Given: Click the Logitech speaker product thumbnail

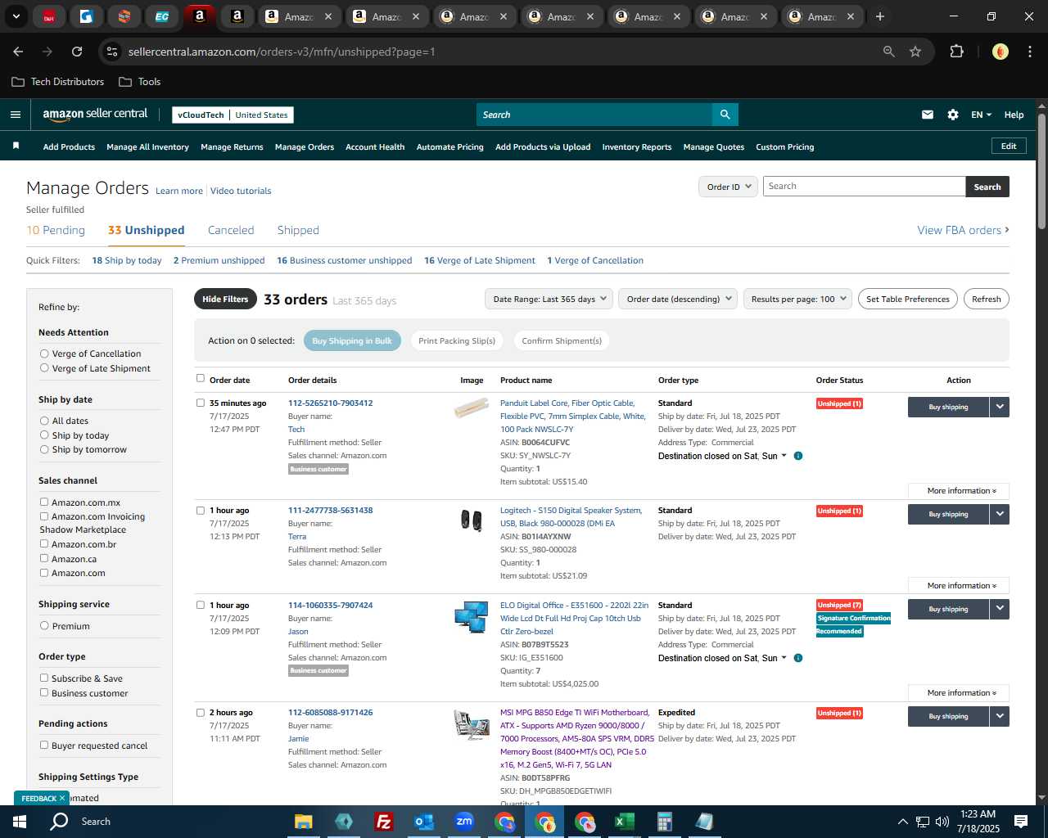Looking at the screenshot, I should pos(471,520).
